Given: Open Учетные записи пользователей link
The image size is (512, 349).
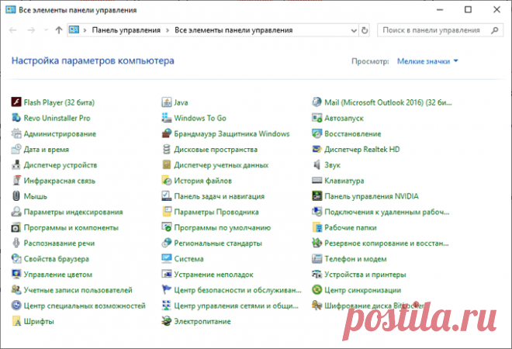Looking at the screenshot, I should (78, 290).
